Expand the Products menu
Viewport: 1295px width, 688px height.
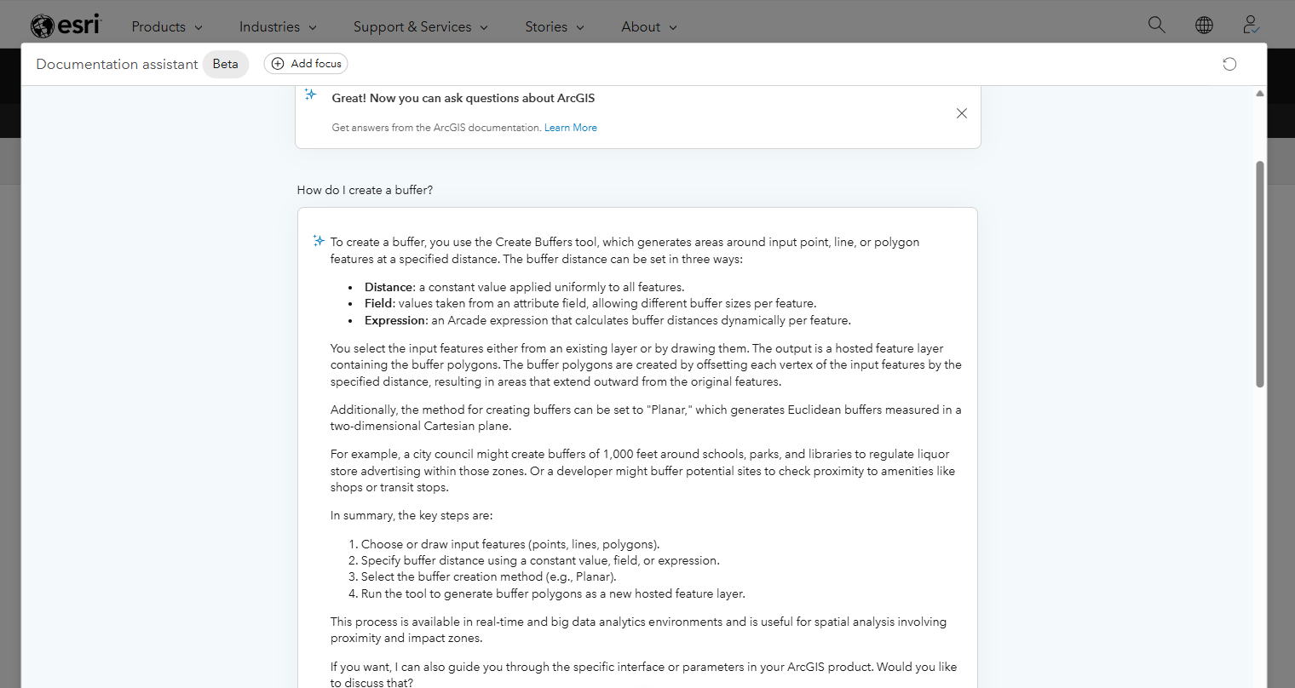coord(167,26)
